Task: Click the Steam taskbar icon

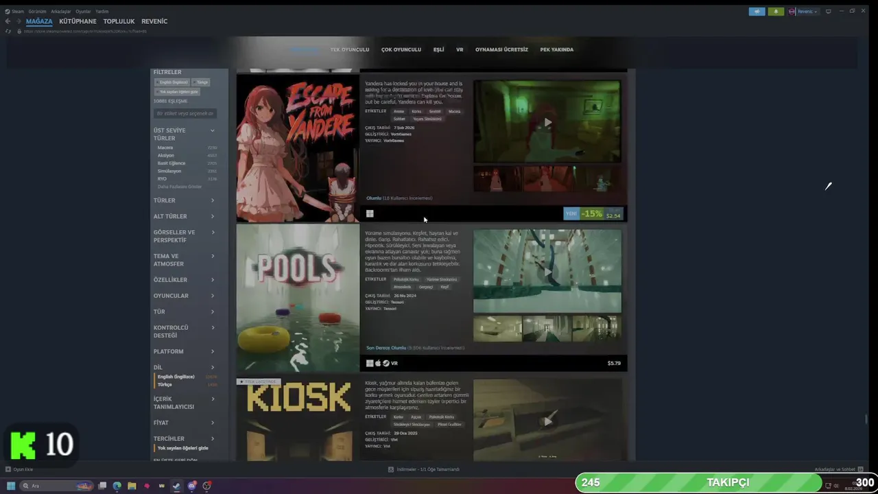Action: pos(176,486)
